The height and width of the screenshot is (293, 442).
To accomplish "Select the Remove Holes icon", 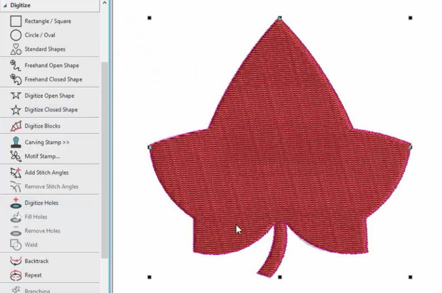I will point(16,231).
